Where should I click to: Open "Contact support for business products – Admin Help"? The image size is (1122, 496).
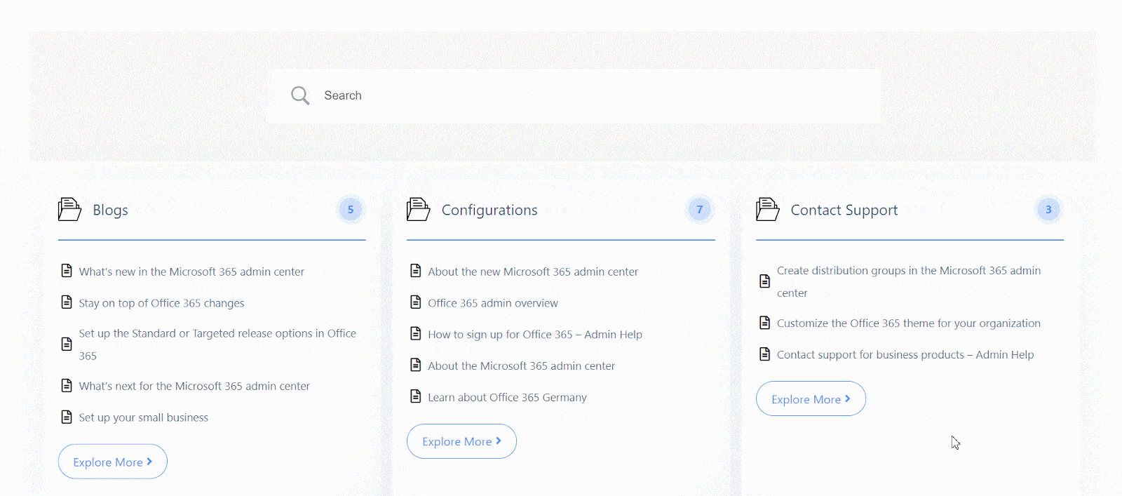tap(905, 355)
